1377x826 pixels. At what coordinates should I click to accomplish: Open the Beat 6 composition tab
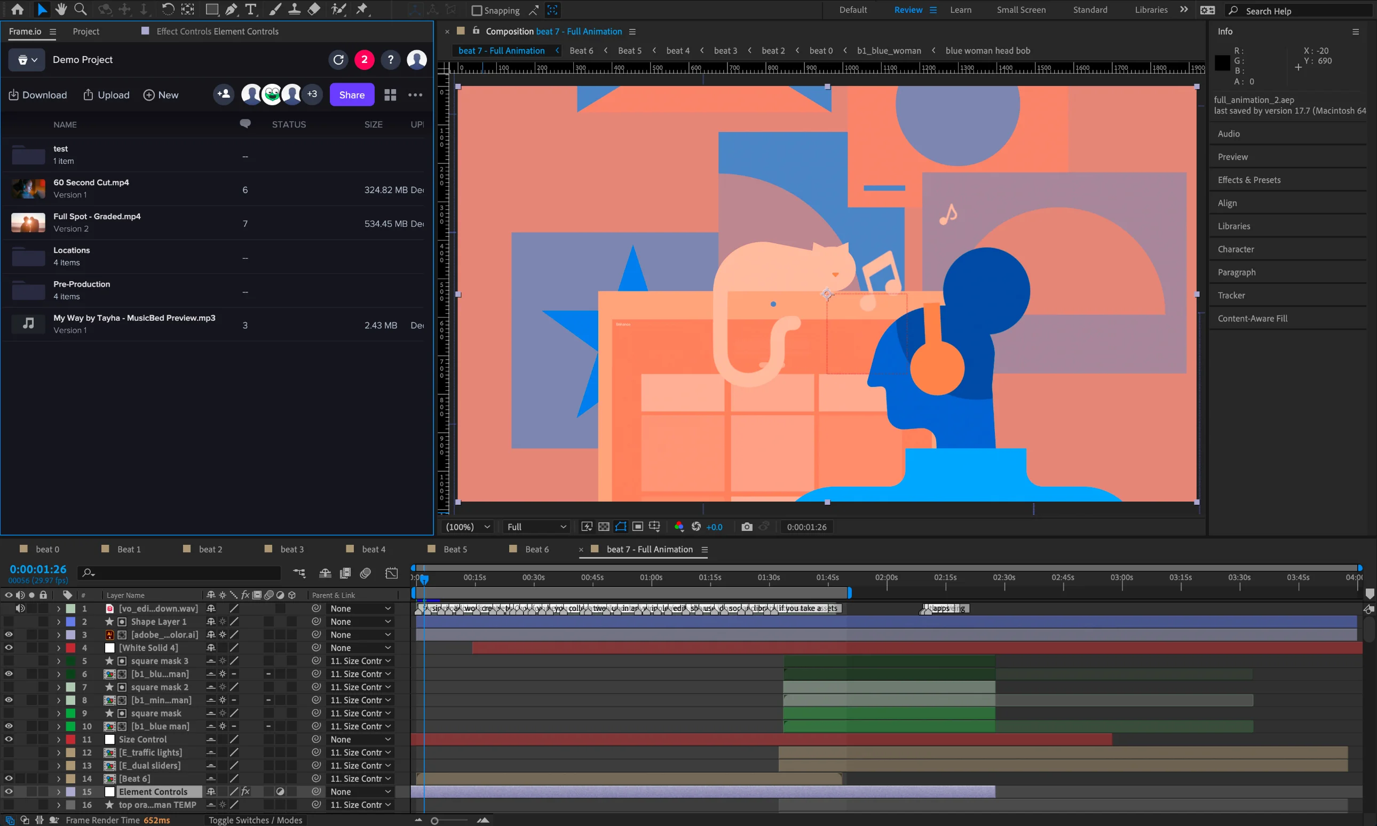click(x=537, y=550)
